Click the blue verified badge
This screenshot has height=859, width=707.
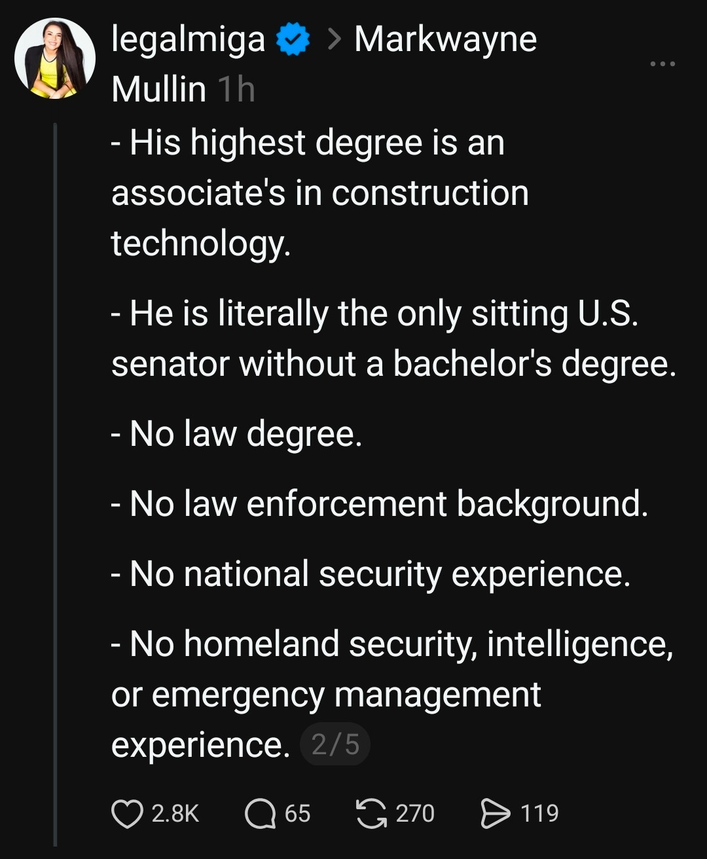coord(293,40)
